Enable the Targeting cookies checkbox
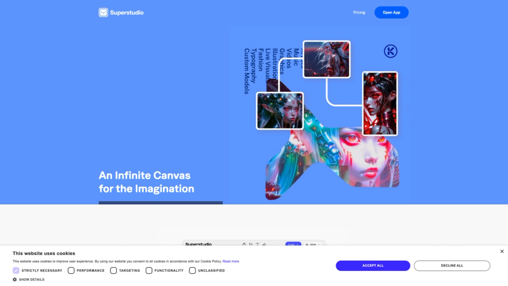This screenshot has width=508, height=286. point(113,270)
